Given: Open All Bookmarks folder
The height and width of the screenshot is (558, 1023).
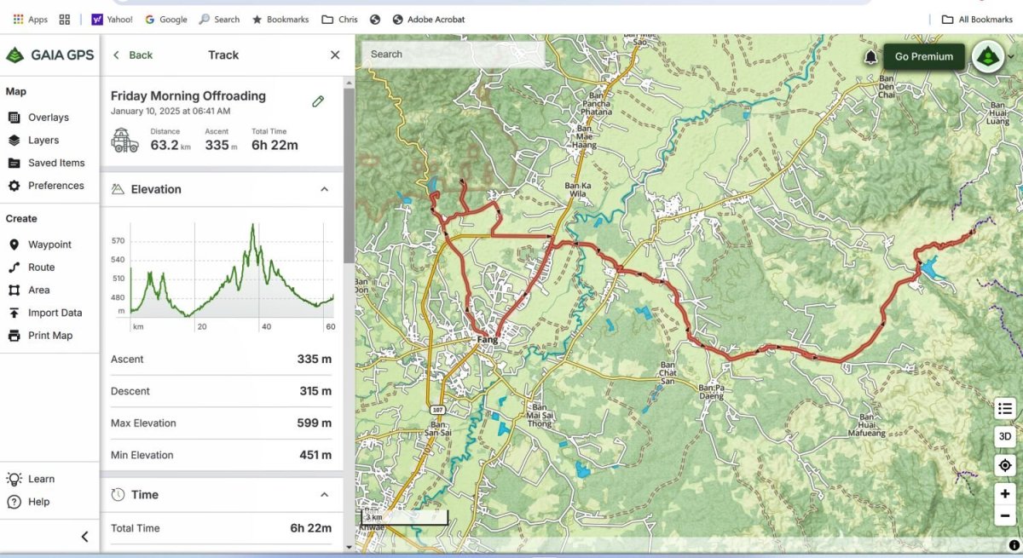Looking at the screenshot, I should (977, 19).
